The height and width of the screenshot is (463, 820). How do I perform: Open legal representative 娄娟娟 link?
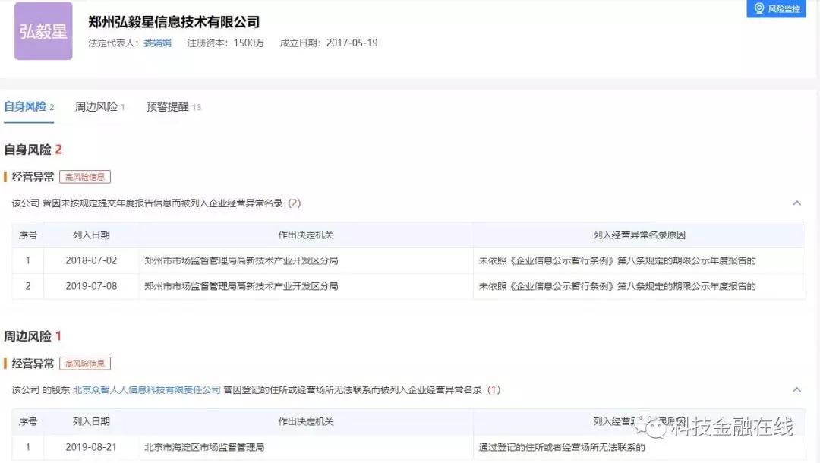coord(156,44)
